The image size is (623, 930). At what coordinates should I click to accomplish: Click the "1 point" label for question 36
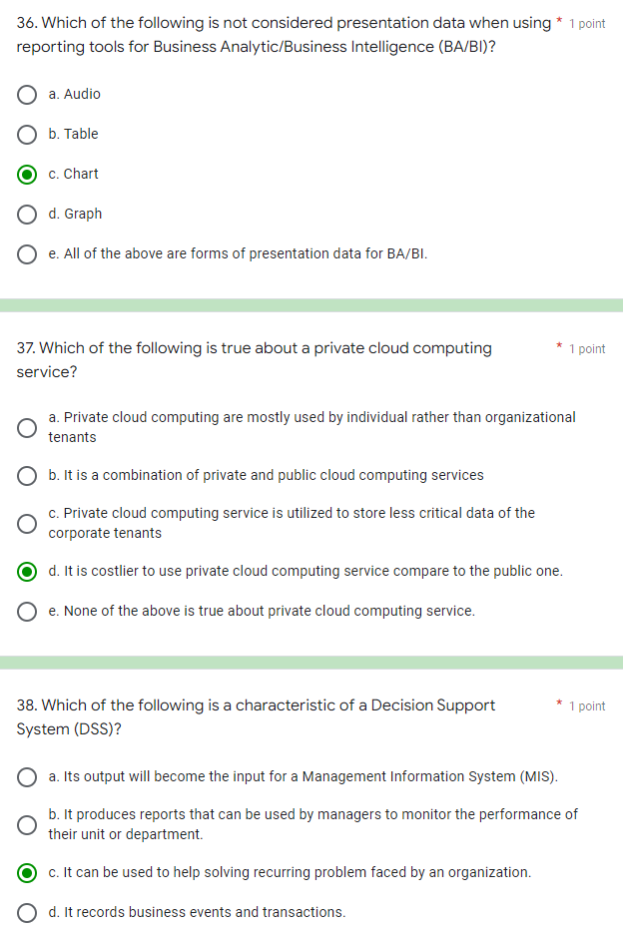point(587,23)
